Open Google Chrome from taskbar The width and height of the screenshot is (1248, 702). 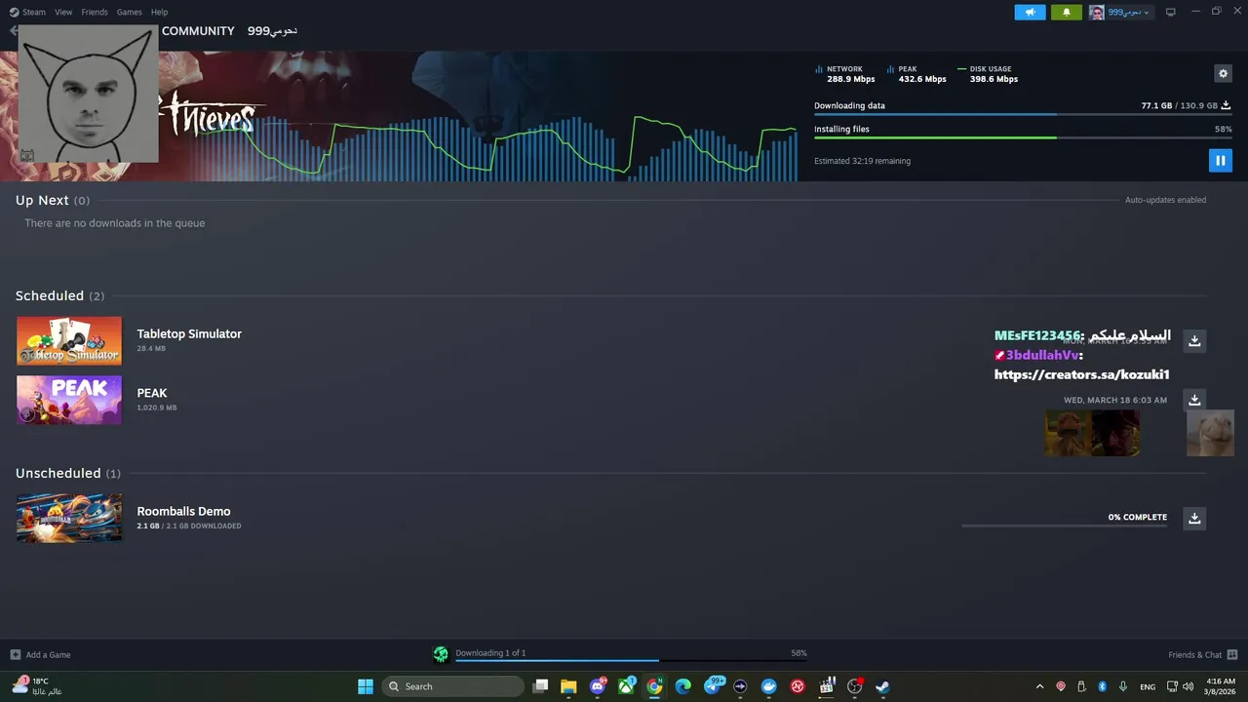click(x=654, y=686)
